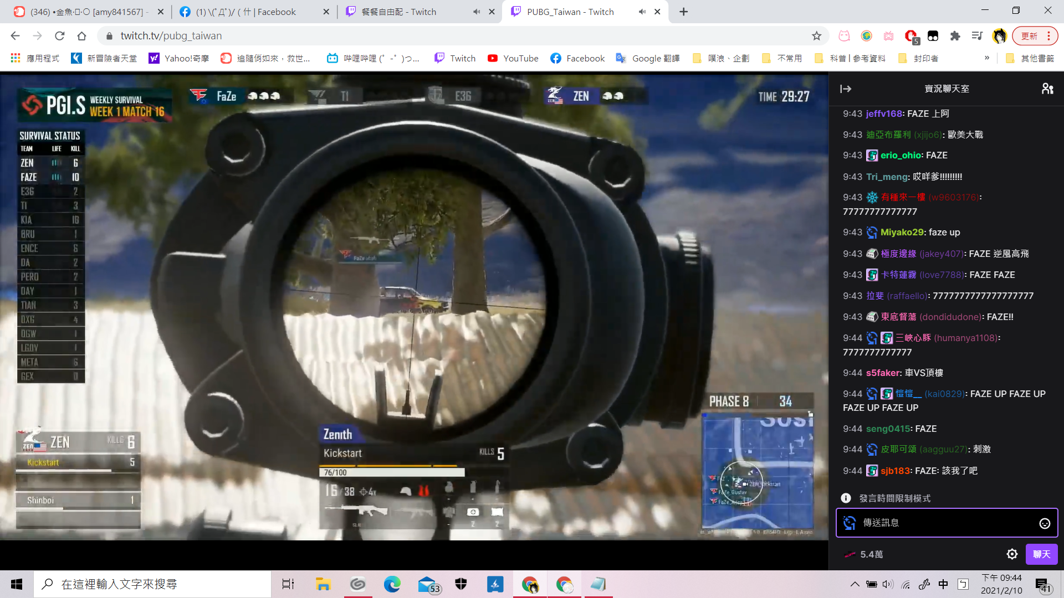Mute audio on the 餐餐自由配 tab
The image size is (1064, 598).
click(x=477, y=12)
